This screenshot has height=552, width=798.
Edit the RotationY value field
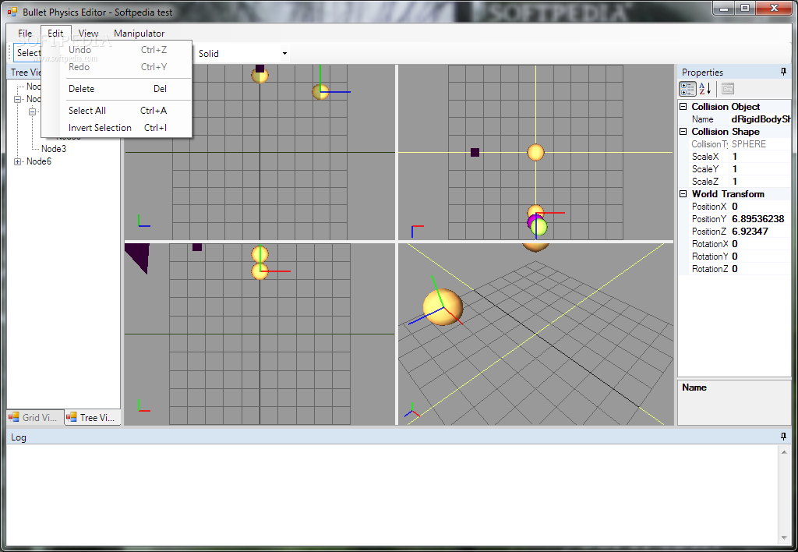click(761, 257)
